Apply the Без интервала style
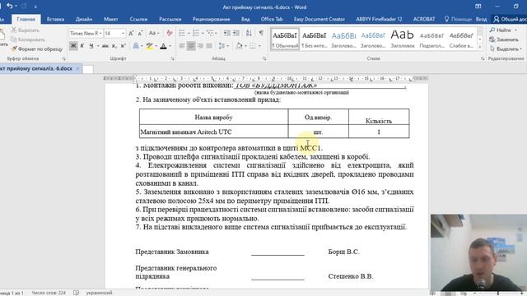 pos(315,39)
